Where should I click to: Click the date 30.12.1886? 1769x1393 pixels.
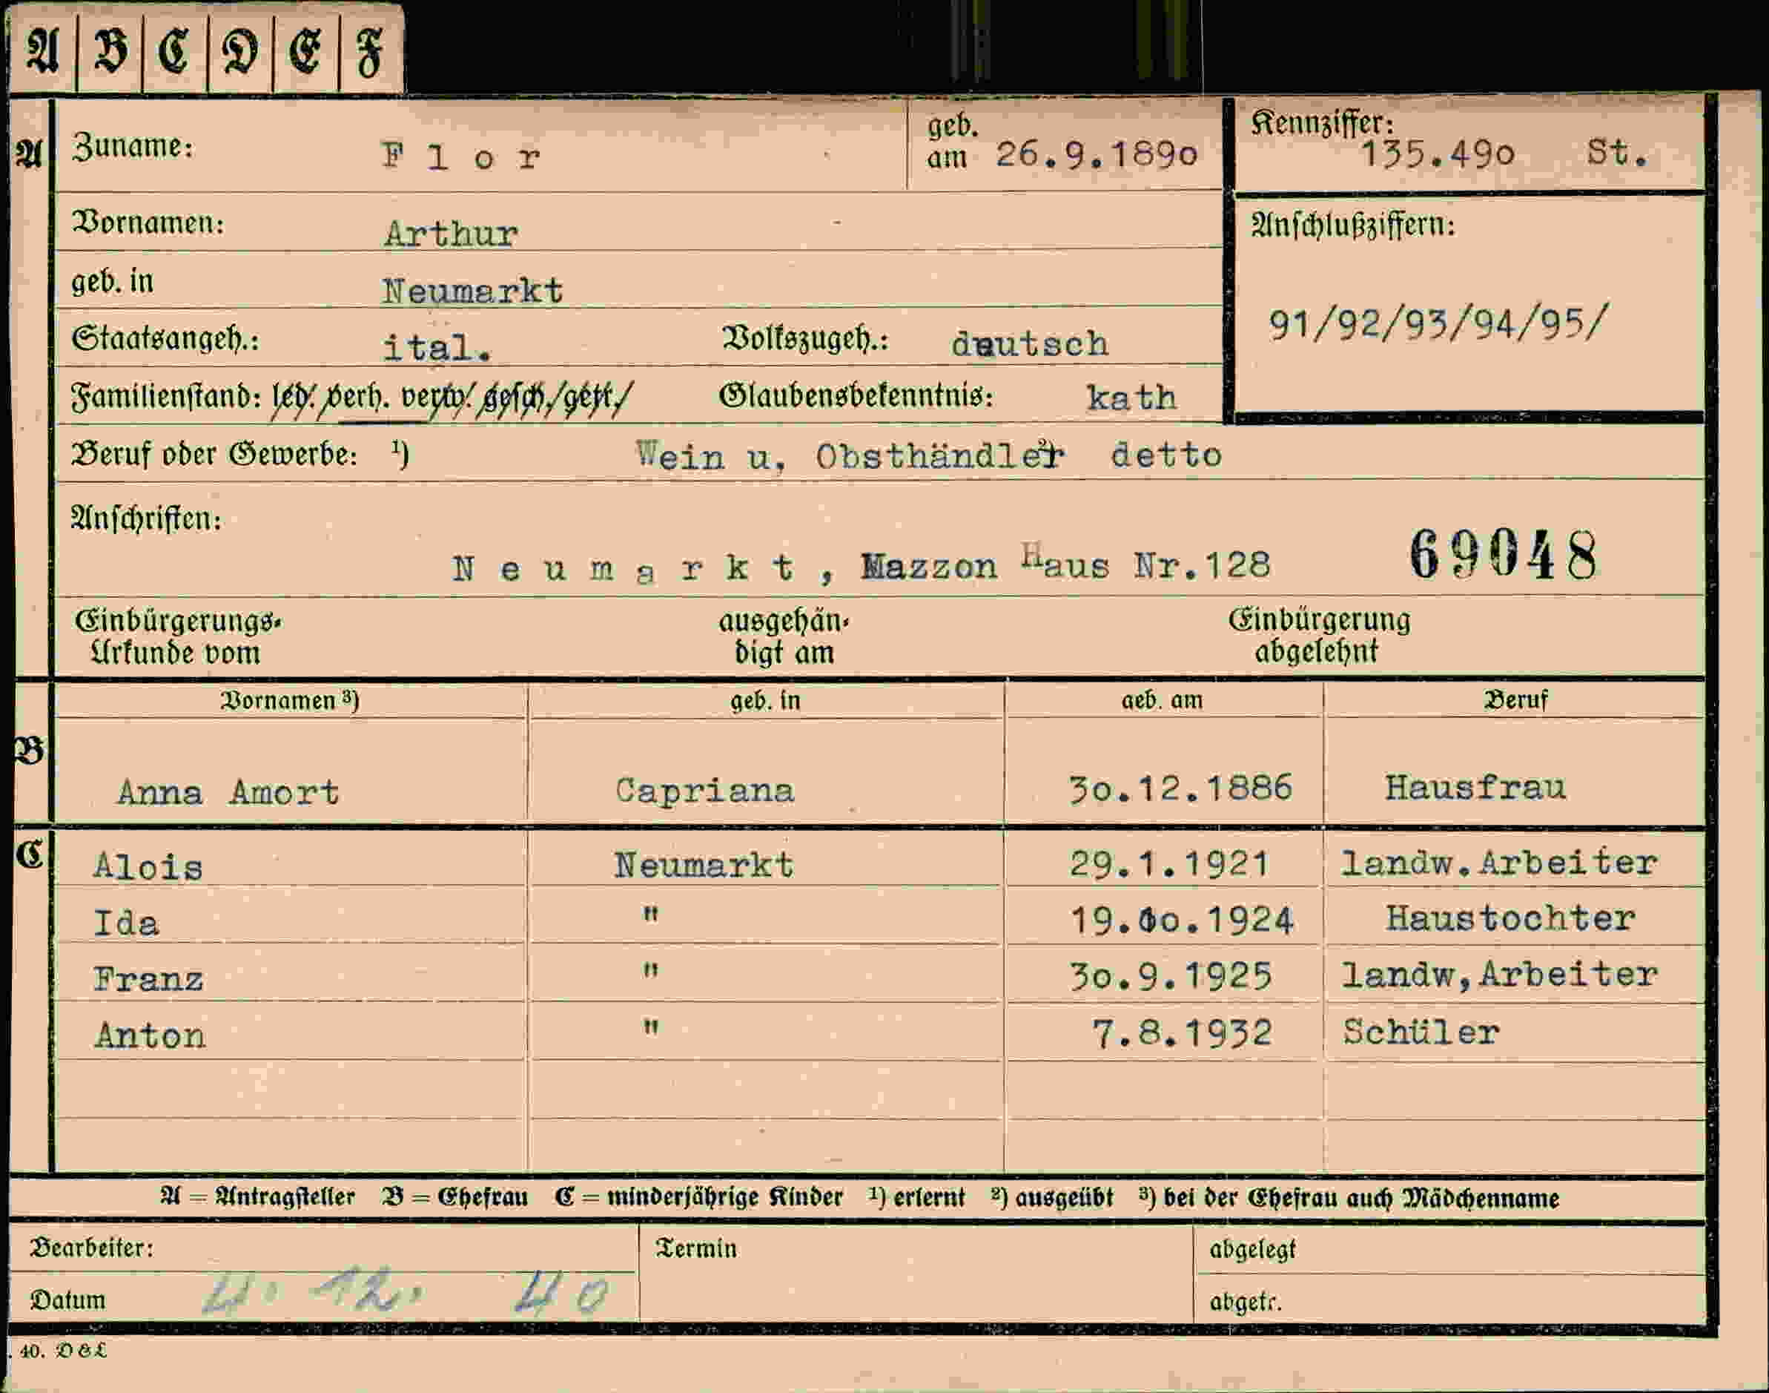[1180, 788]
